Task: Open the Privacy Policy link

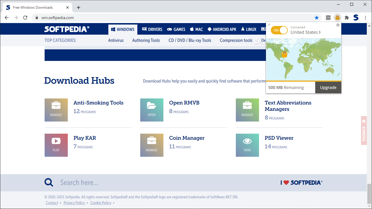Action: 74,203
